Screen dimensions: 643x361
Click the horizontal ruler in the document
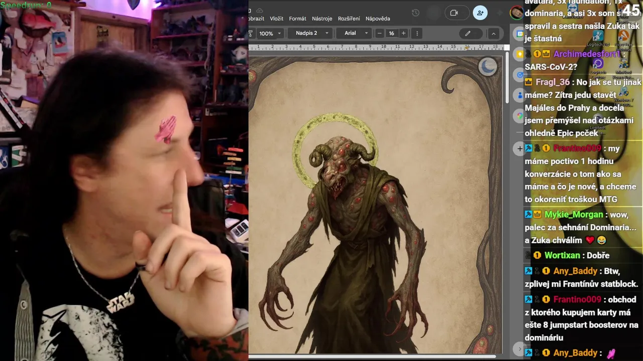(x=376, y=47)
